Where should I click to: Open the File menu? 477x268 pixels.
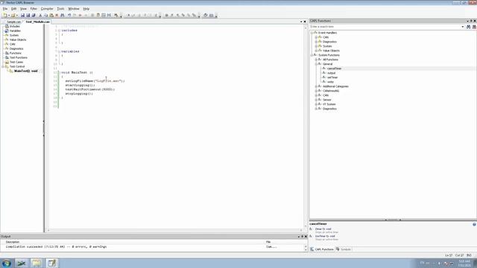click(x=5, y=9)
